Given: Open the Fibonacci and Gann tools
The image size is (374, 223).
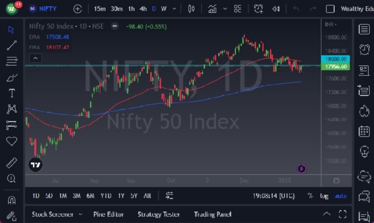Looking at the screenshot, I should [11, 62].
